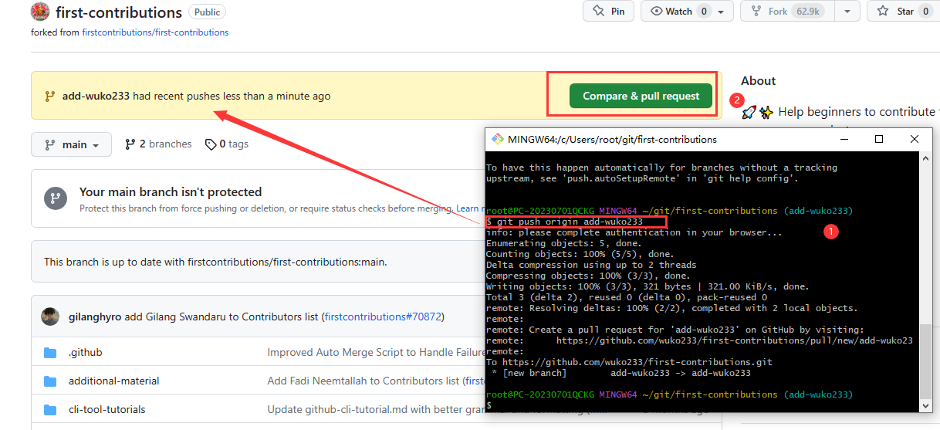Click the Compare & pull request button
Viewport: 940px width, 430px height.
coord(641,96)
